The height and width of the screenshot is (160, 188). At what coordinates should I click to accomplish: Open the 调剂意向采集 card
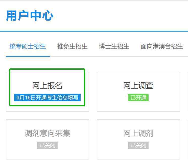(48, 139)
